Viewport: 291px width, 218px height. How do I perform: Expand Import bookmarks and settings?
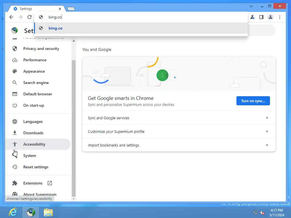[x=179, y=145]
